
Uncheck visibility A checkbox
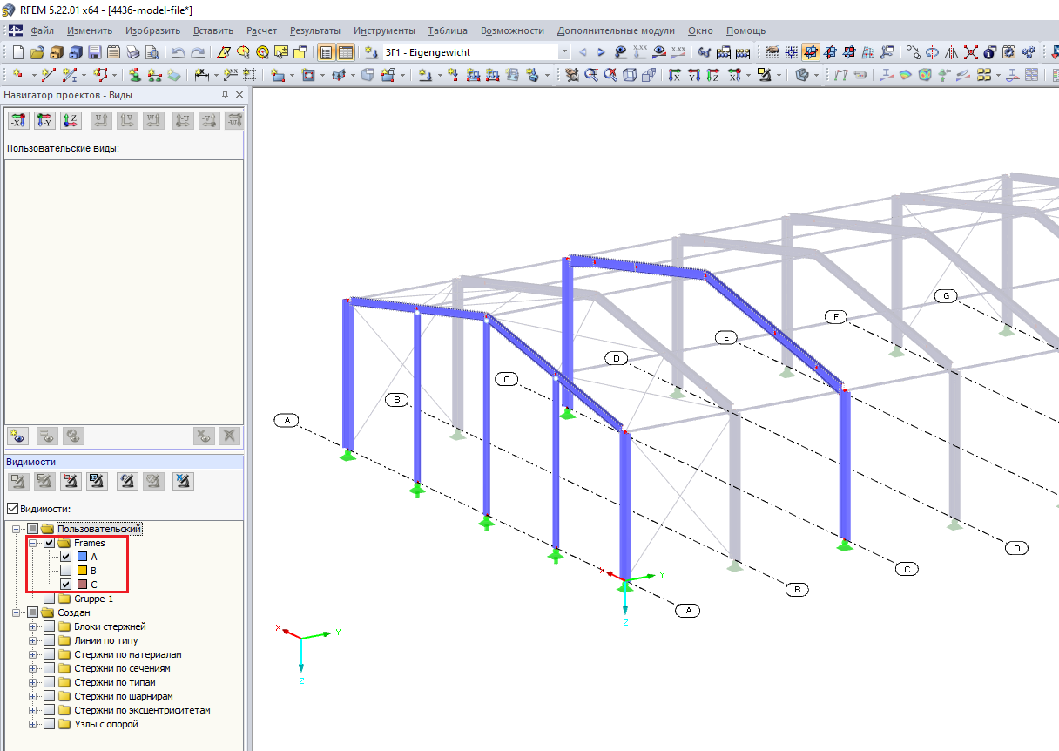65,557
